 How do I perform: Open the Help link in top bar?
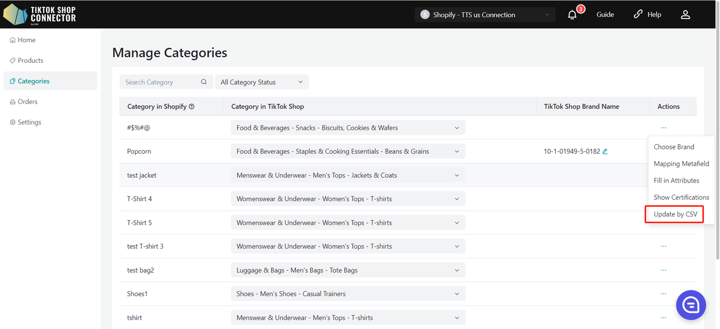[x=647, y=15]
